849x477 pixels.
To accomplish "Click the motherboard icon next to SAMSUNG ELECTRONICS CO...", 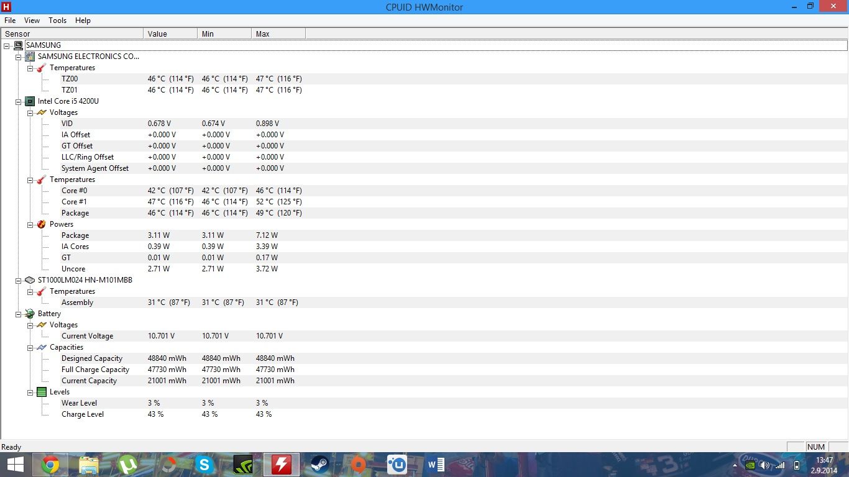I will point(30,57).
